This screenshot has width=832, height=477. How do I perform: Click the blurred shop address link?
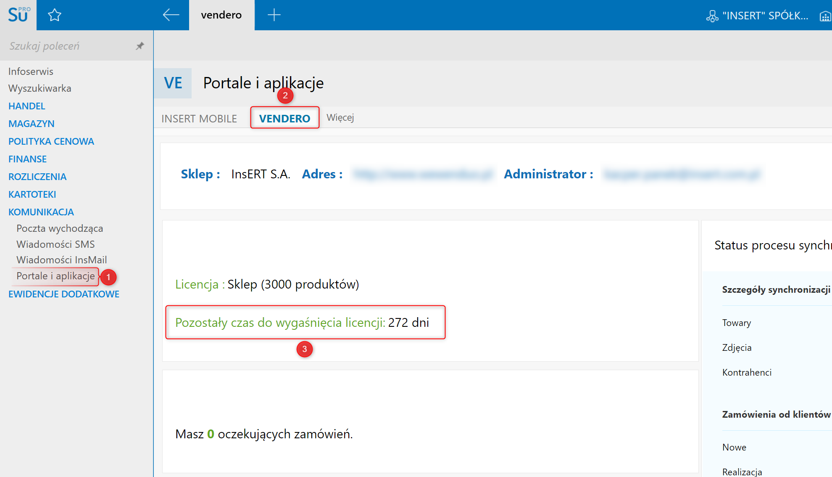click(423, 174)
